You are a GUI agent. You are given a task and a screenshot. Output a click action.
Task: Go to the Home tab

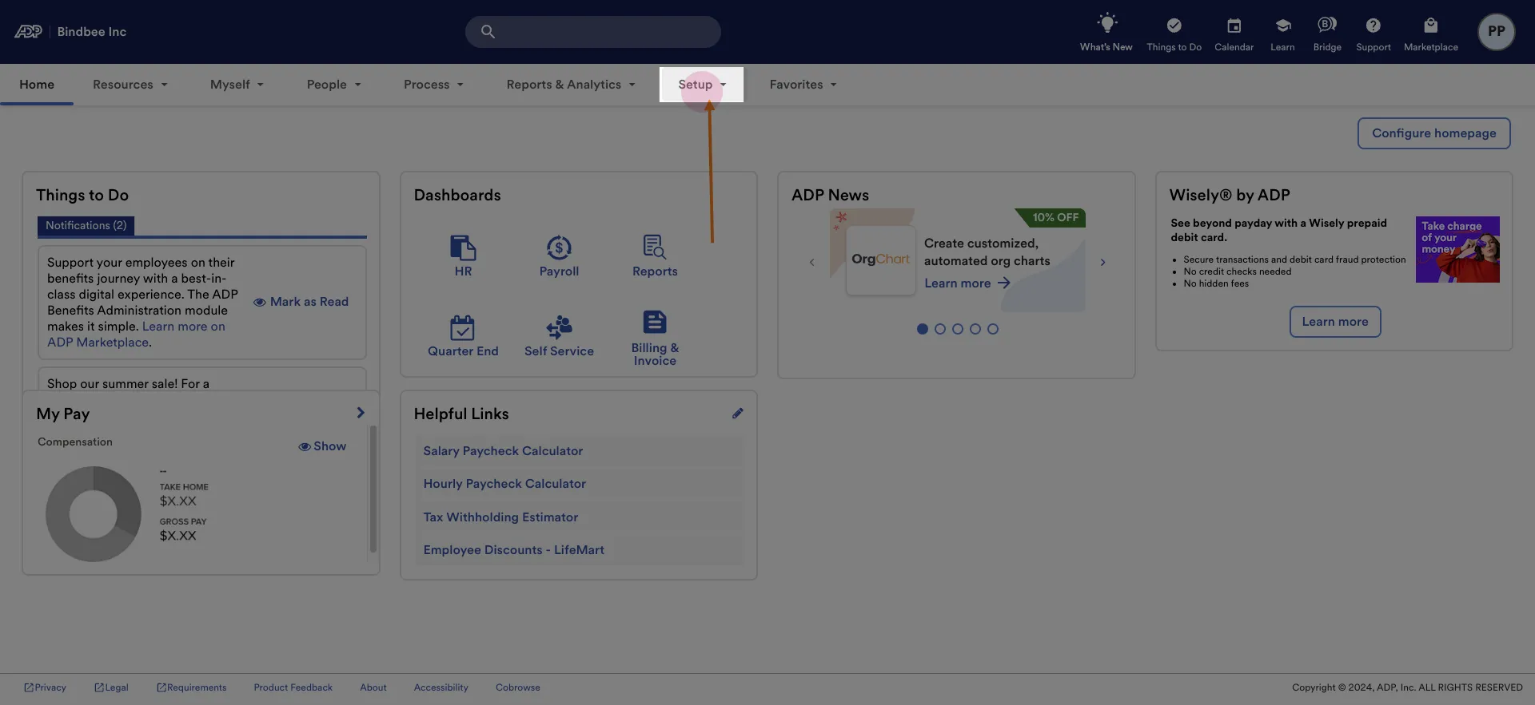point(37,85)
